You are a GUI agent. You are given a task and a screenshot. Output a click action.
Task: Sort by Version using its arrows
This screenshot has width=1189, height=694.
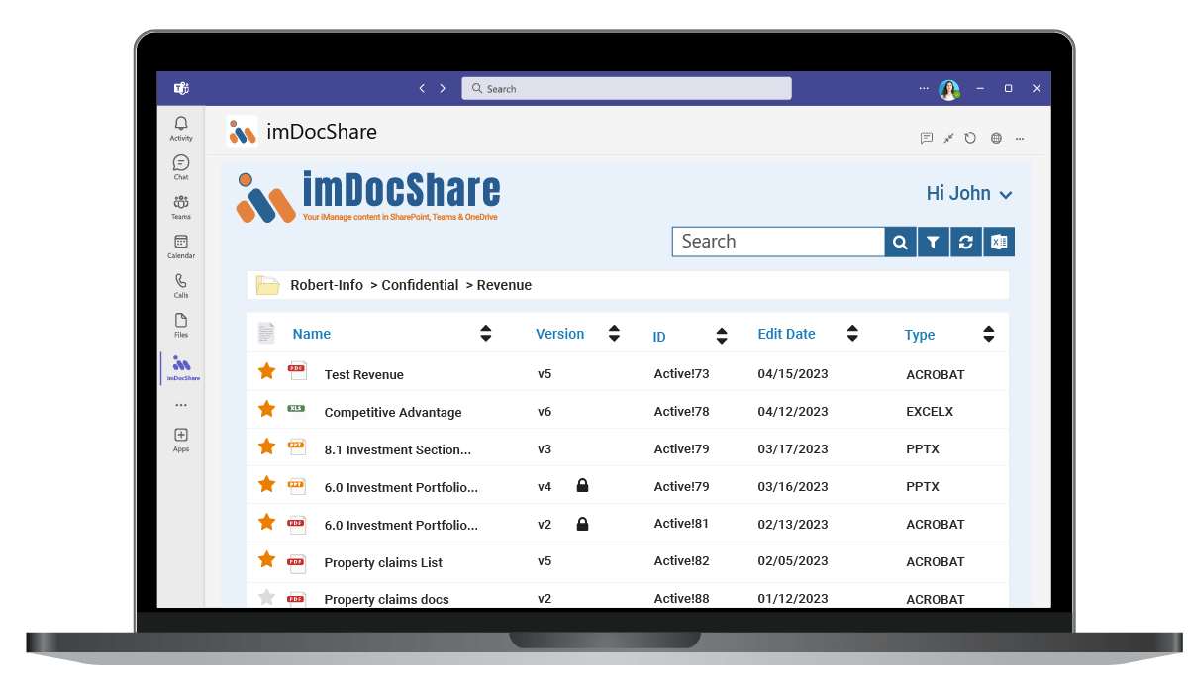coord(614,334)
